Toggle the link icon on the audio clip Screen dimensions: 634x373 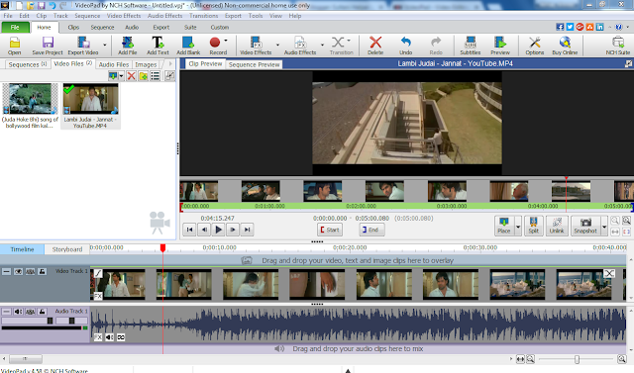121,337
